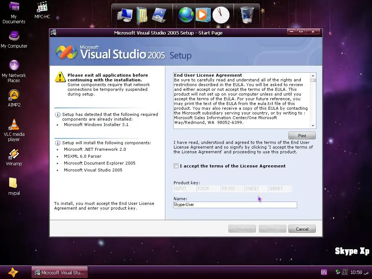Open the mypal folder on desktop

(x=14, y=186)
